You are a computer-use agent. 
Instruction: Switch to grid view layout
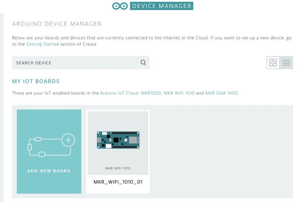click(273, 62)
